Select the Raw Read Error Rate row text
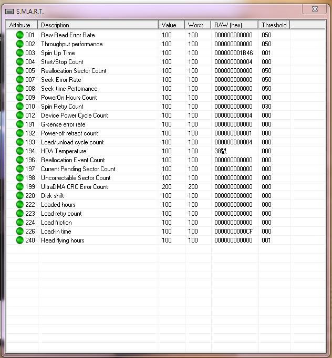Image resolution: width=332 pixels, height=358 pixels. [x=68, y=35]
